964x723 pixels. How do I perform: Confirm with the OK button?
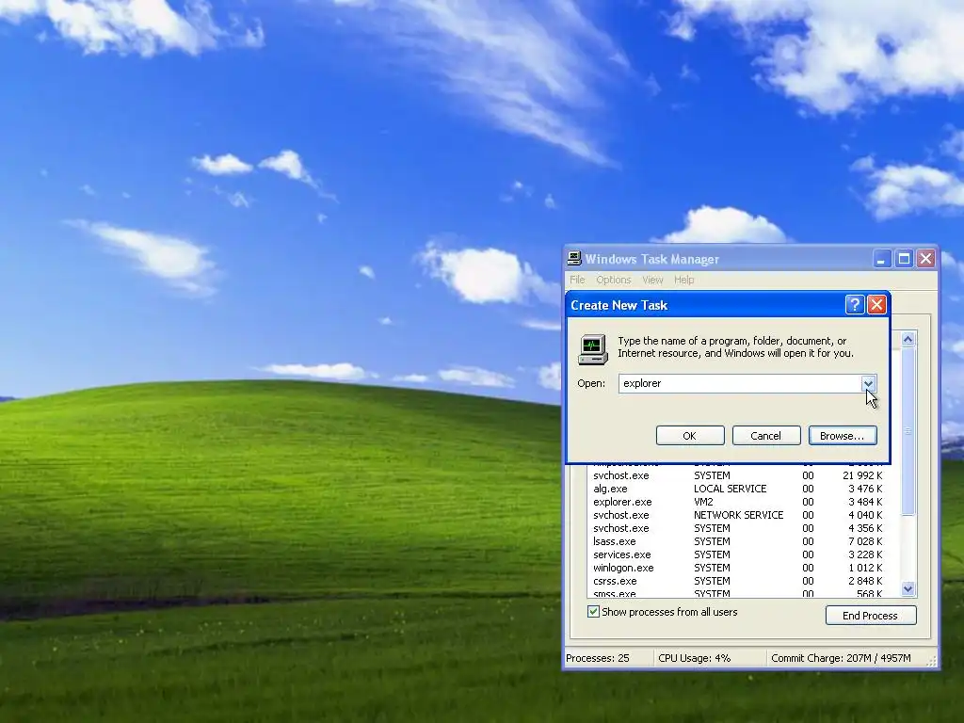coord(690,435)
